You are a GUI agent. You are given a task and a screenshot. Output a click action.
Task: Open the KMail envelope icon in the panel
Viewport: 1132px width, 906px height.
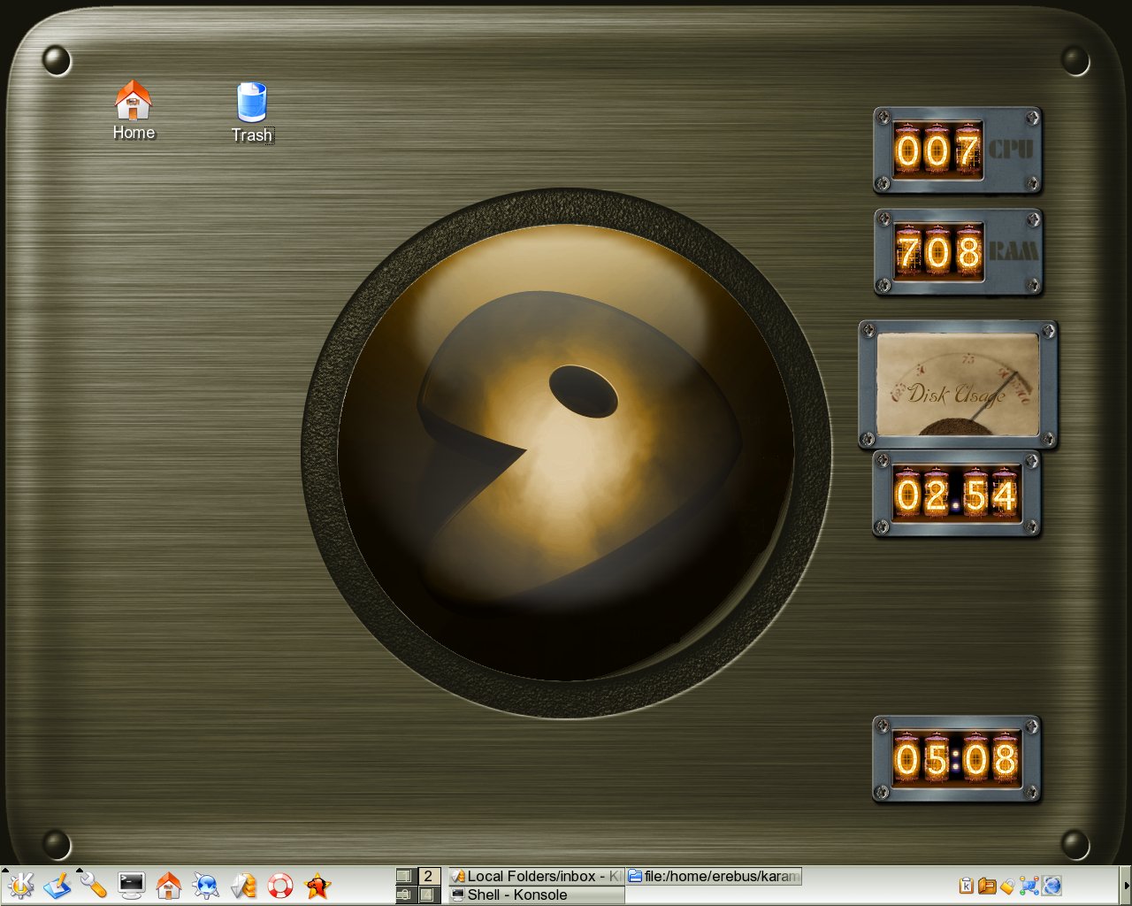tap(243, 885)
